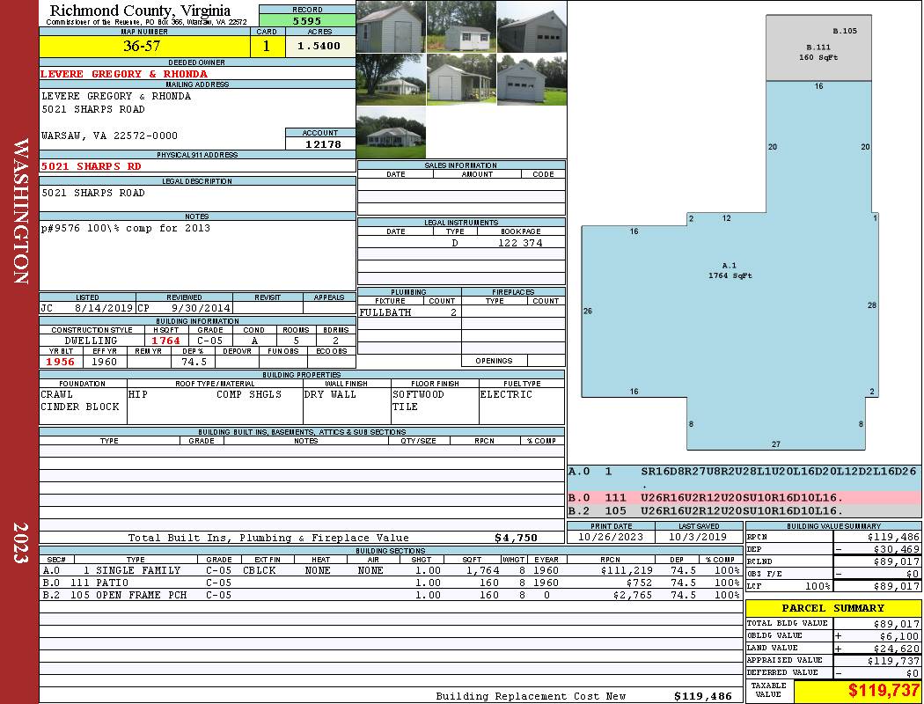This screenshot has width=924, height=704.
Task: Click the white garage door photo
Action: point(532,79)
